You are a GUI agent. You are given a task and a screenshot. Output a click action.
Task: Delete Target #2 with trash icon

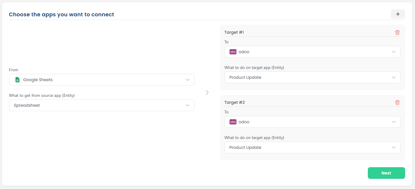pyautogui.click(x=397, y=103)
